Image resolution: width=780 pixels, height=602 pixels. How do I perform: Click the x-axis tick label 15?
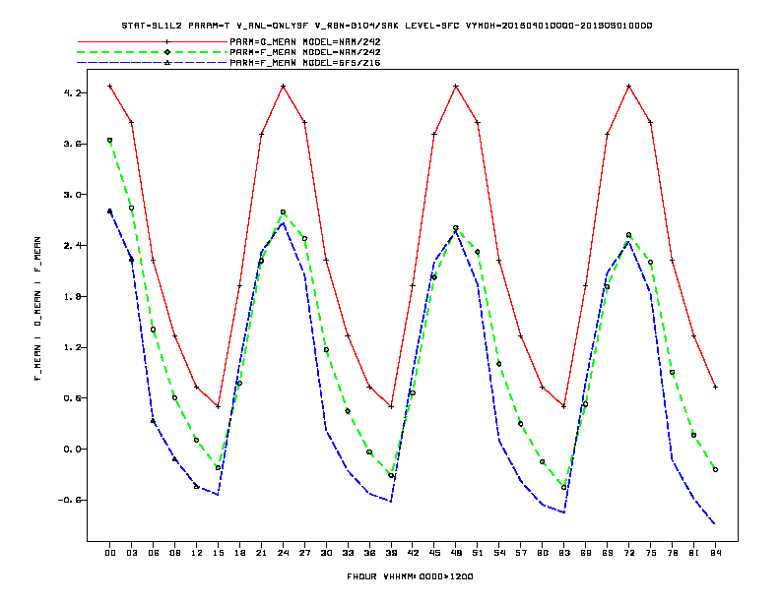(218, 553)
